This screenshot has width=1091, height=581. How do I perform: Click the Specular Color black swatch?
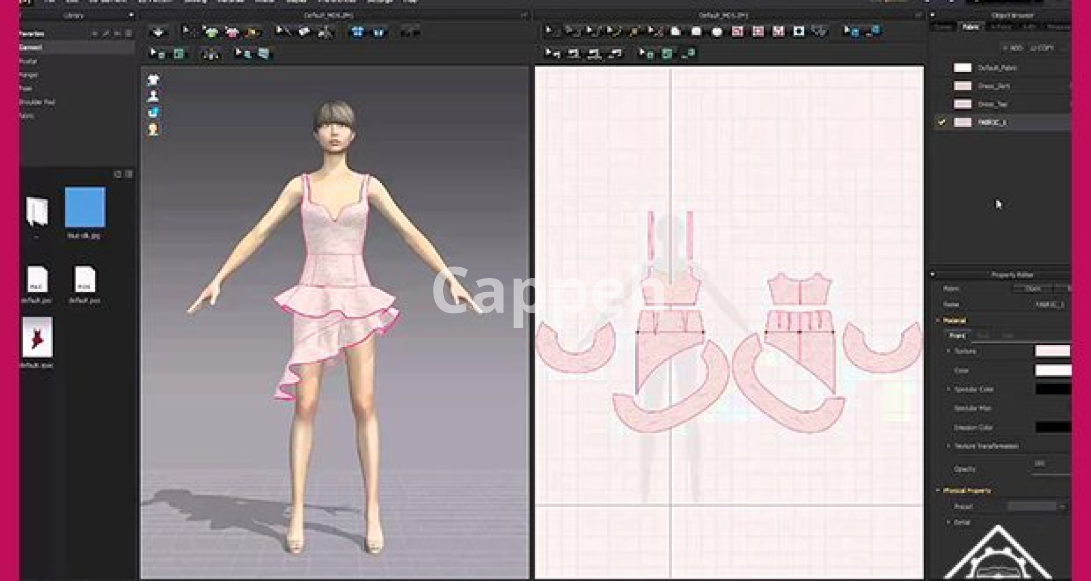click(x=1052, y=389)
